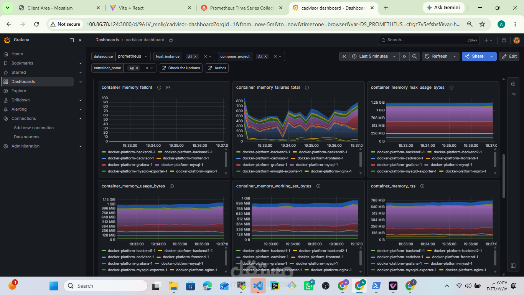Image resolution: width=524 pixels, height=295 pixels.
Task: Expand the Refresh interval dropdown arrow
Action: point(455,56)
